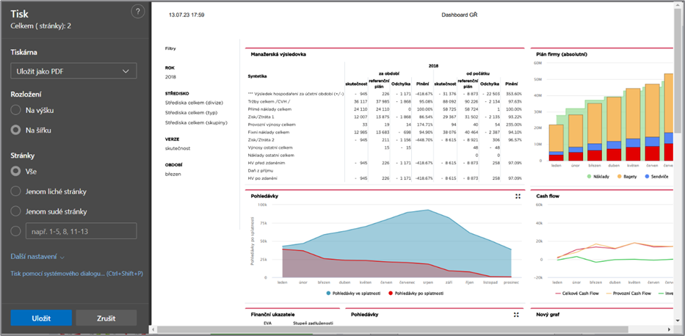Expand the lower Pohledávky panel fullscreen icon
The width and height of the screenshot is (685, 336).
coord(516,315)
